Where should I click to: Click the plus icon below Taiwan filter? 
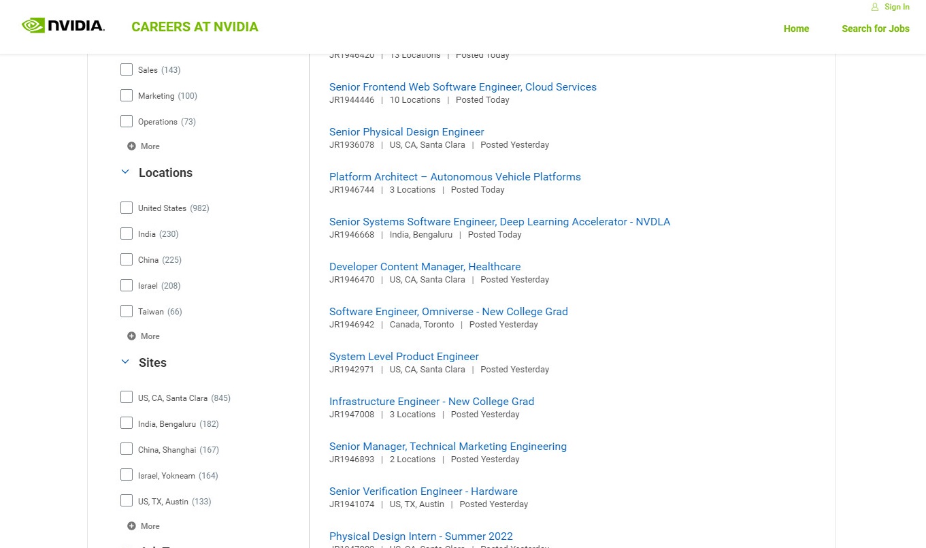131,336
